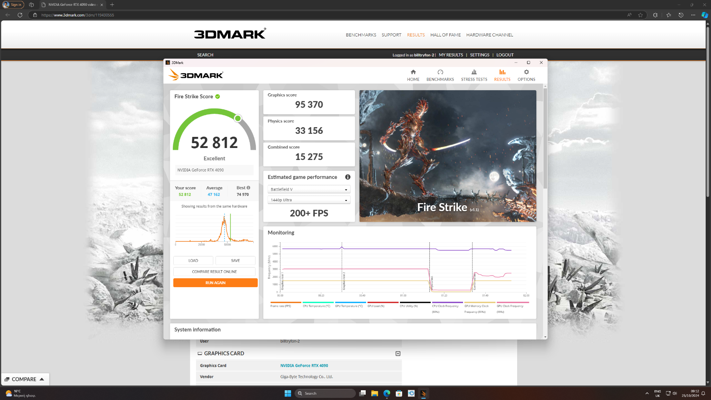The height and width of the screenshot is (400, 711).
Task: Open Options gear in 3DMark app
Action: (526, 75)
